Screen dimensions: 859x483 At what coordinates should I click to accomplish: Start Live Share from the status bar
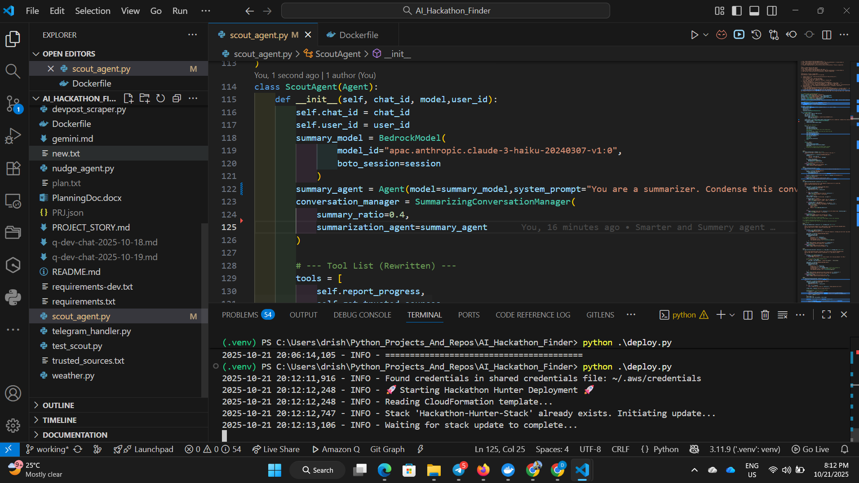(x=276, y=449)
